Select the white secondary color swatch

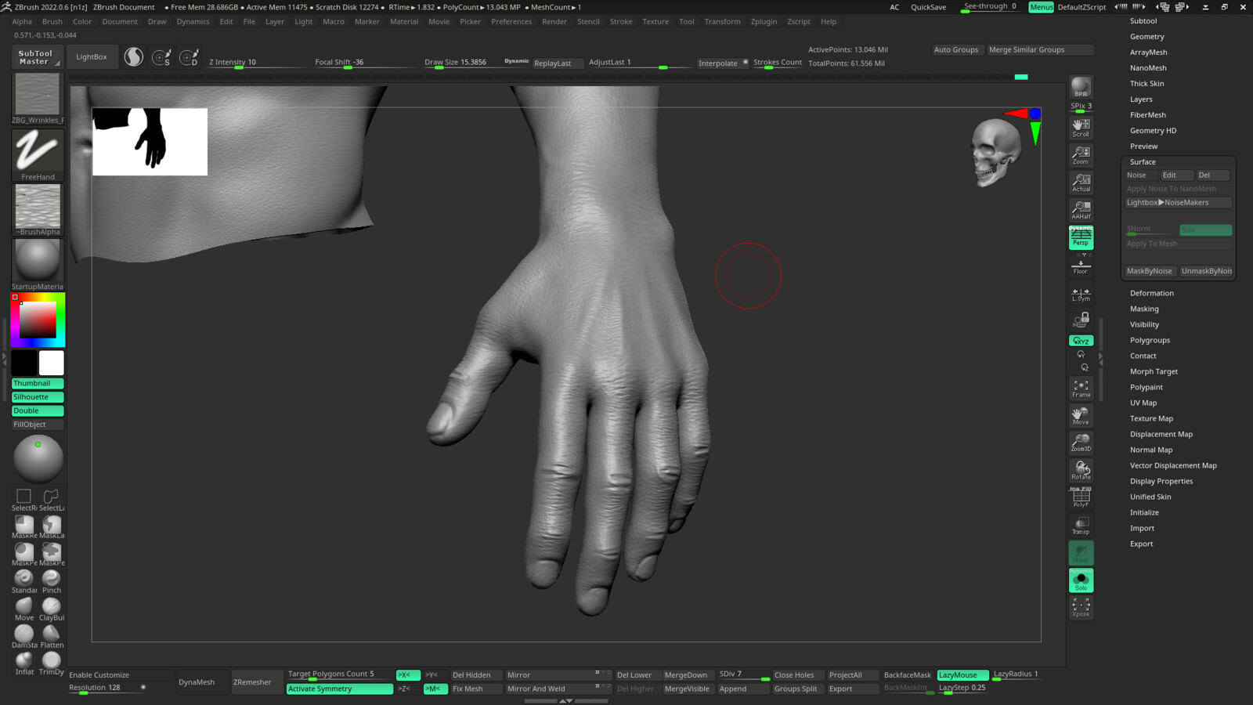[x=52, y=363]
